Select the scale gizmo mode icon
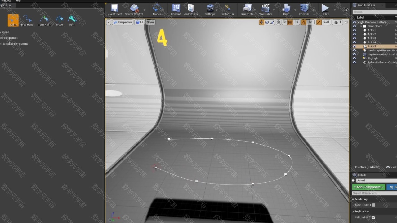Viewport: 397px width, 223px height. pos(272,22)
